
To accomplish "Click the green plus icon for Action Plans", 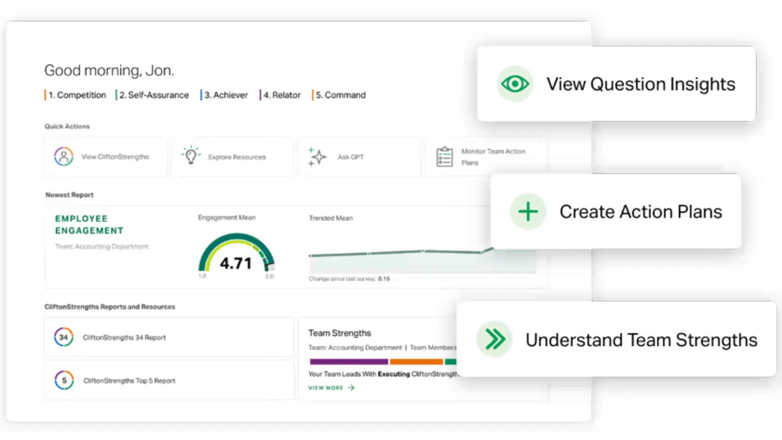I will click(x=528, y=211).
